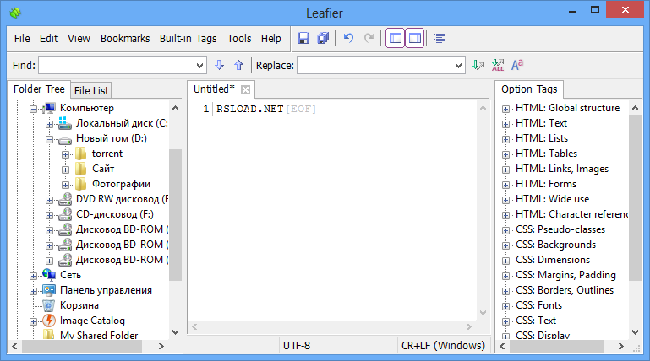Click the Save file toolbar icon

click(303, 39)
